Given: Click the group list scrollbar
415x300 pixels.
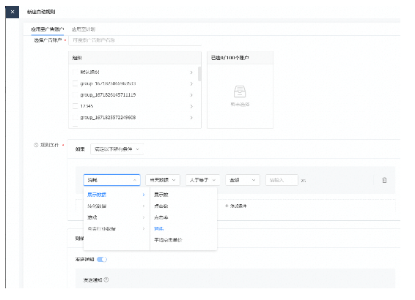Looking at the screenshot, I should (x=199, y=74).
